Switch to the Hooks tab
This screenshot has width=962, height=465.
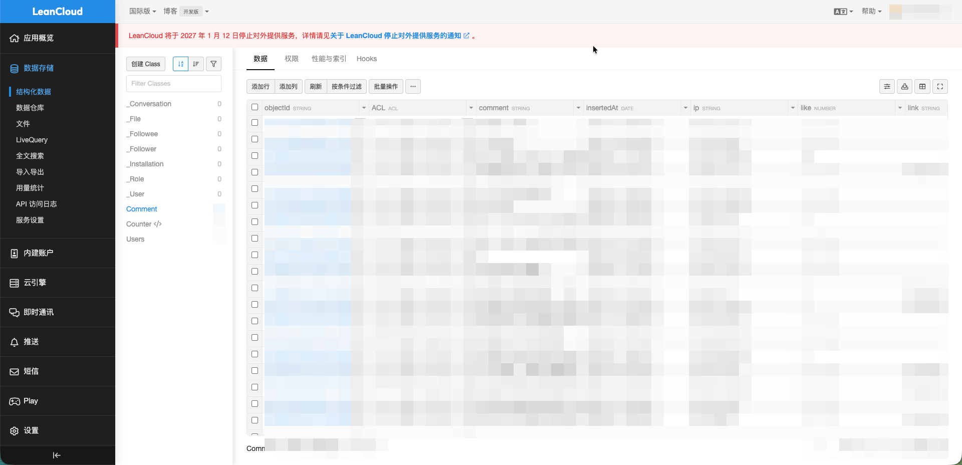click(366, 59)
